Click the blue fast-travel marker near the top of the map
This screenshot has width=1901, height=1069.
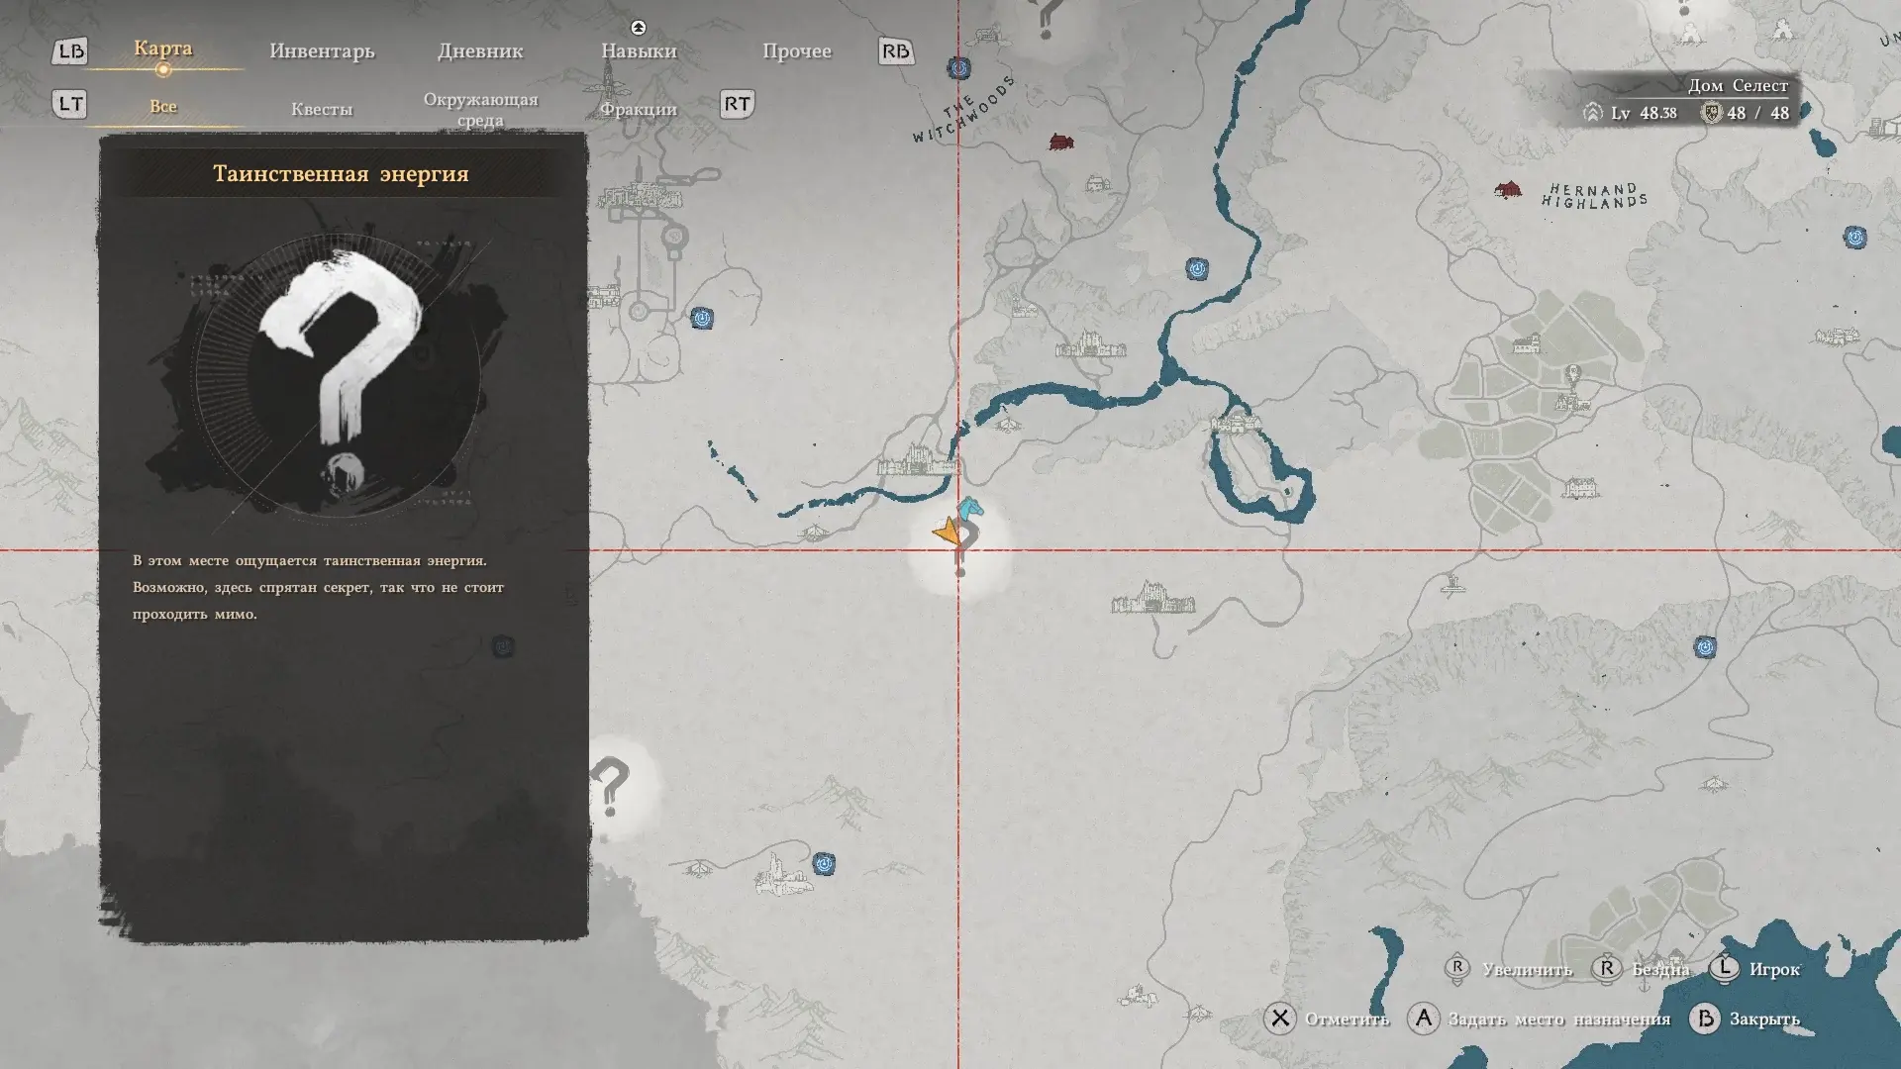958,67
